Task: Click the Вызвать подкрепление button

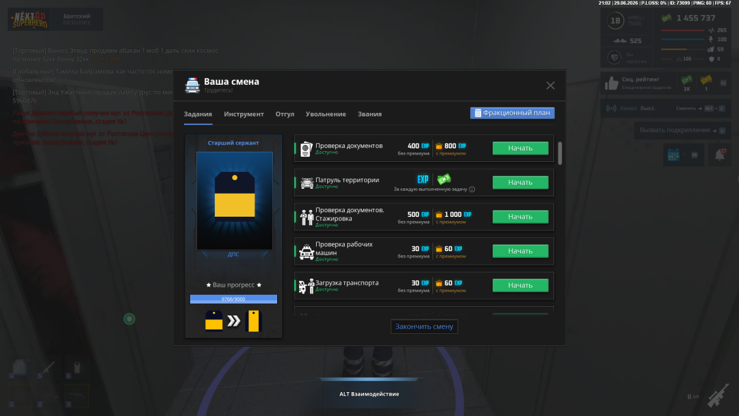Action: [682, 130]
